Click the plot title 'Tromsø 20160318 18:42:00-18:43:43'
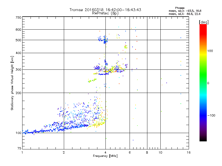The width and height of the screenshot is (222, 166). (105, 10)
